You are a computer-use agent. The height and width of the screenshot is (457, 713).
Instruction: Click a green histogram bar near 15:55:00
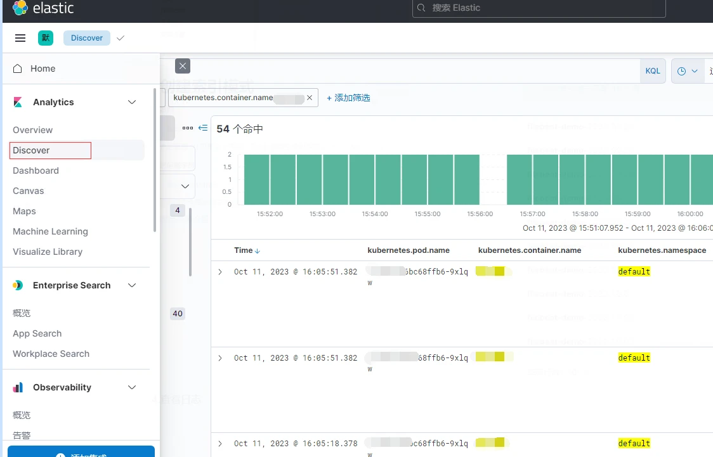point(427,179)
